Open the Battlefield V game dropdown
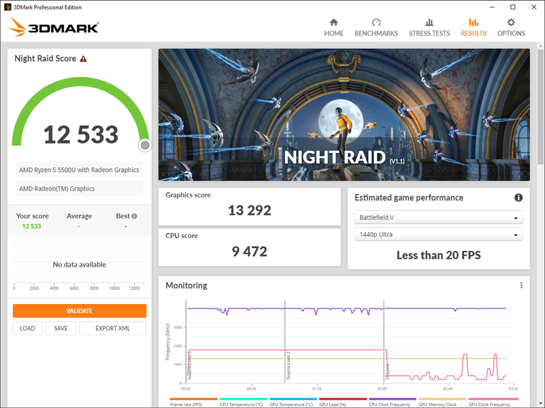The image size is (545, 408). coord(438,218)
